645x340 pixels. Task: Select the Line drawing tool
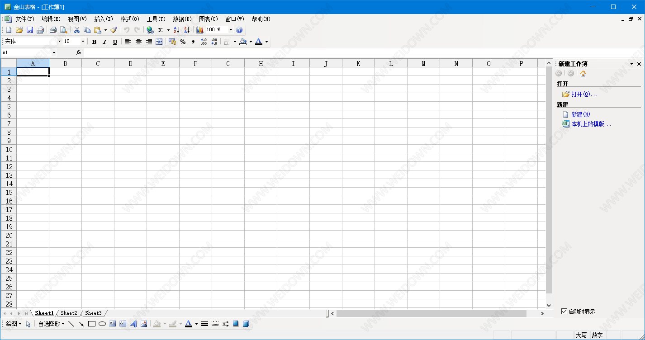tap(71, 324)
